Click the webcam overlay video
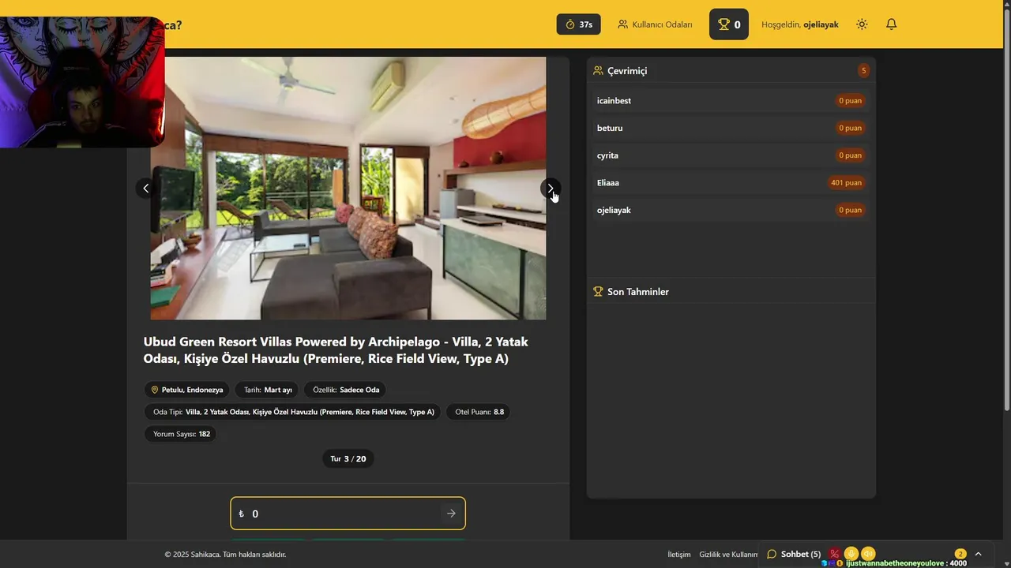This screenshot has width=1011, height=568. [82, 82]
